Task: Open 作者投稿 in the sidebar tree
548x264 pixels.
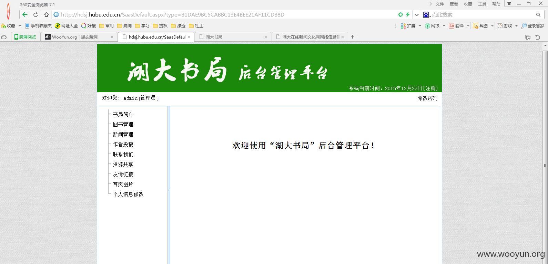Action: pos(123,144)
